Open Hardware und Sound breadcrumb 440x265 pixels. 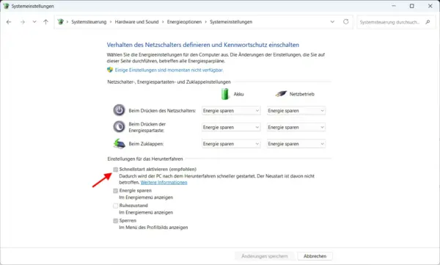pyautogui.click(x=136, y=22)
